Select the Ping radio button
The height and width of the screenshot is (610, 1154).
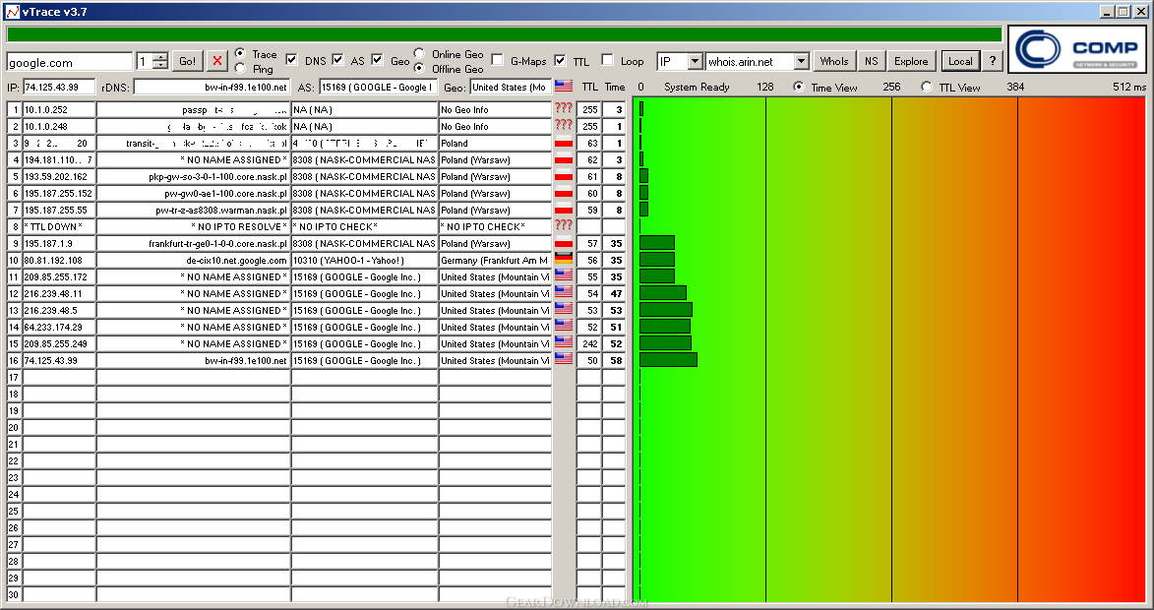point(240,69)
